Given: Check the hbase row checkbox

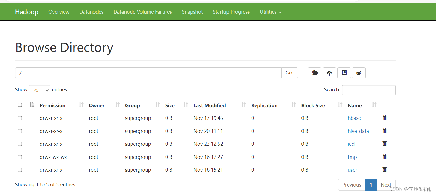Looking at the screenshot, I should (20, 118).
